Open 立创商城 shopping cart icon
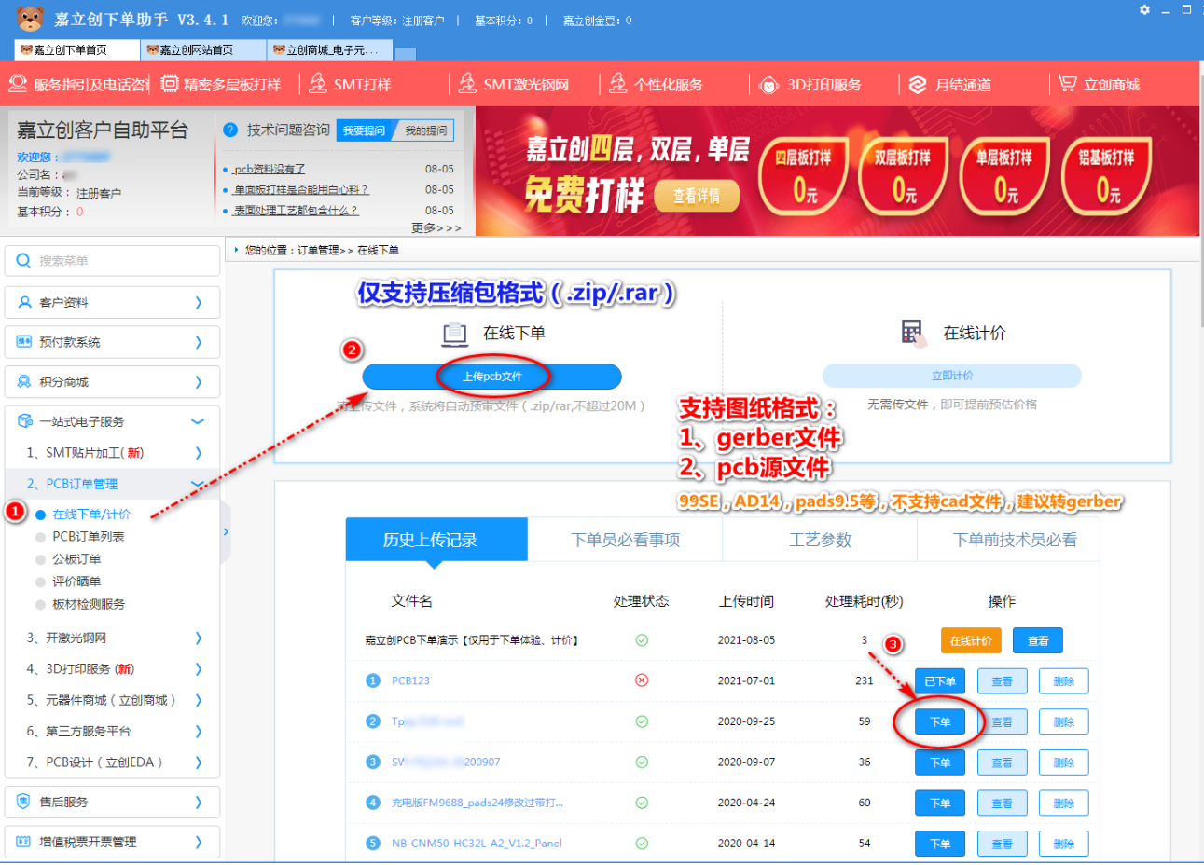 (x=1067, y=84)
